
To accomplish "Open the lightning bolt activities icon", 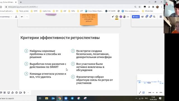I will click(24, 93).
